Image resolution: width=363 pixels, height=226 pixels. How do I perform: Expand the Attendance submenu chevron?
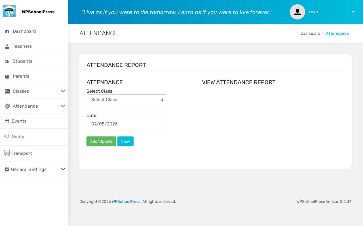click(63, 106)
